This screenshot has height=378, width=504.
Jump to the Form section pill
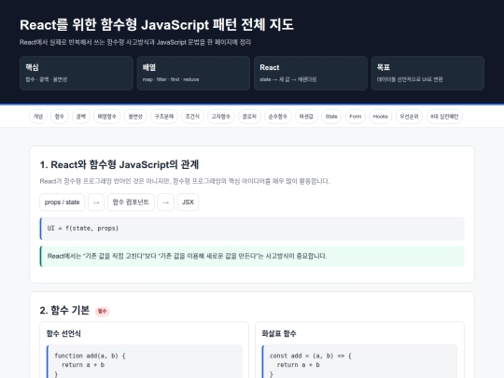pos(356,117)
